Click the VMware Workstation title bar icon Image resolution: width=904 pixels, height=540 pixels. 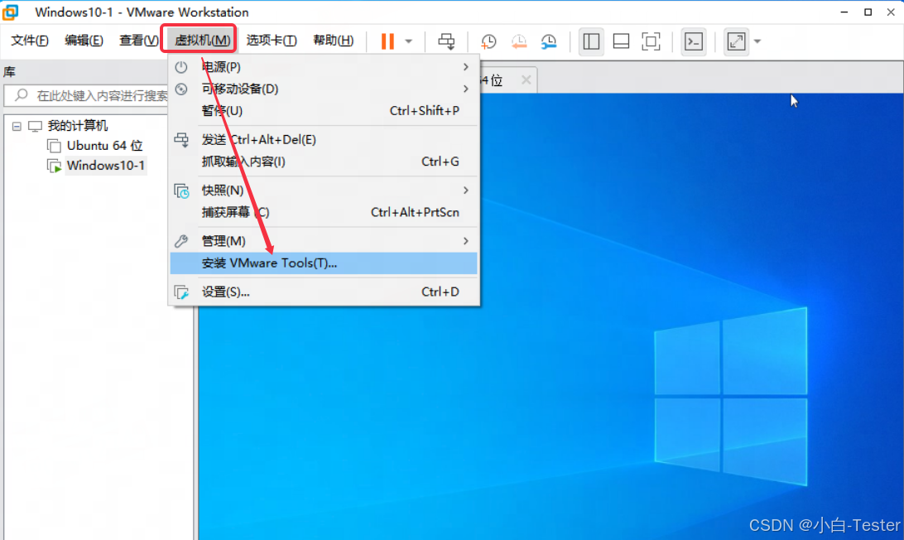click(x=11, y=12)
